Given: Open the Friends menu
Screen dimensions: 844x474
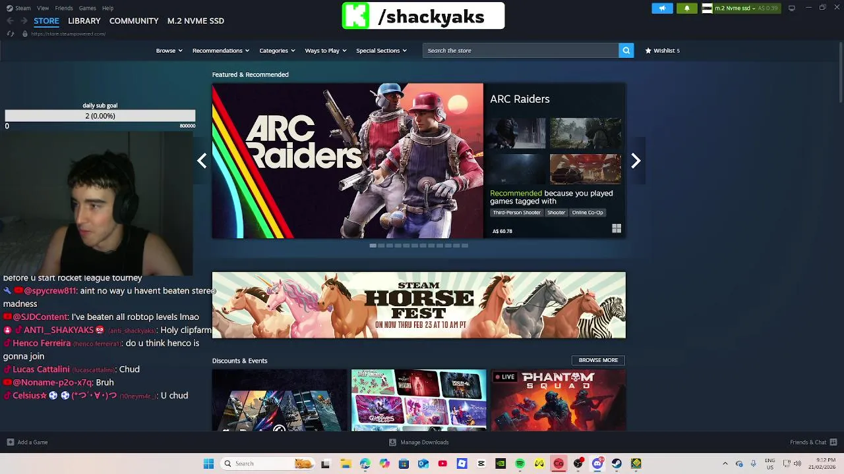Looking at the screenshot, I should coord(64,8).
